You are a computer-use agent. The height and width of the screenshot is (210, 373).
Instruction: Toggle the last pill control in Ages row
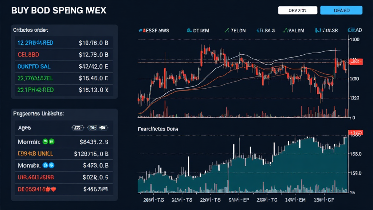click(103, 128)
